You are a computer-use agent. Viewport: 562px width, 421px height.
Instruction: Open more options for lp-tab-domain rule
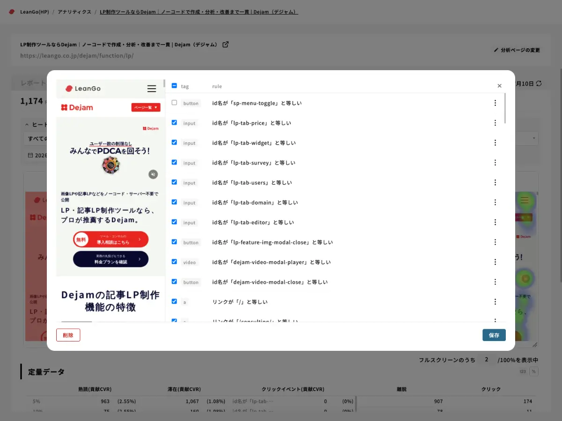coord(495,203)
